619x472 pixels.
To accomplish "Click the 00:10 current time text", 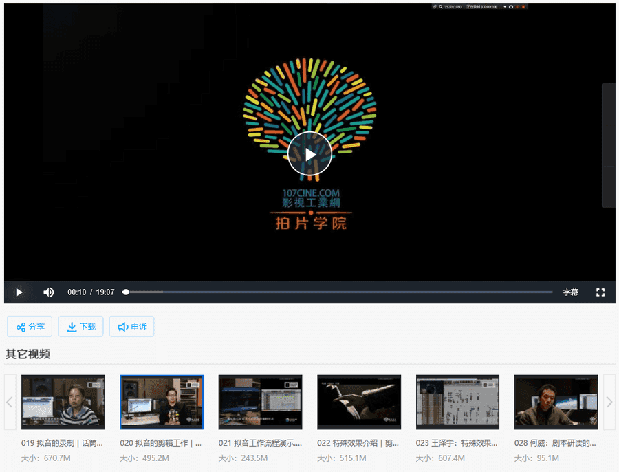I will point(76,292).
